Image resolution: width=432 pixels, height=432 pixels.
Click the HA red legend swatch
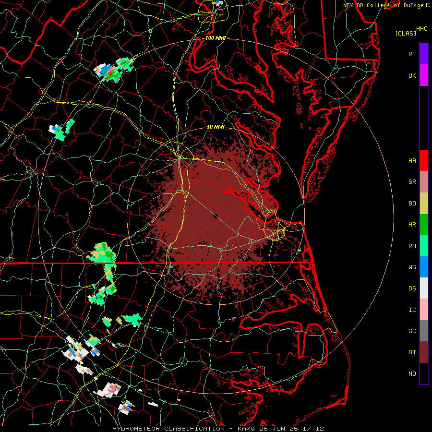(424, 160)
